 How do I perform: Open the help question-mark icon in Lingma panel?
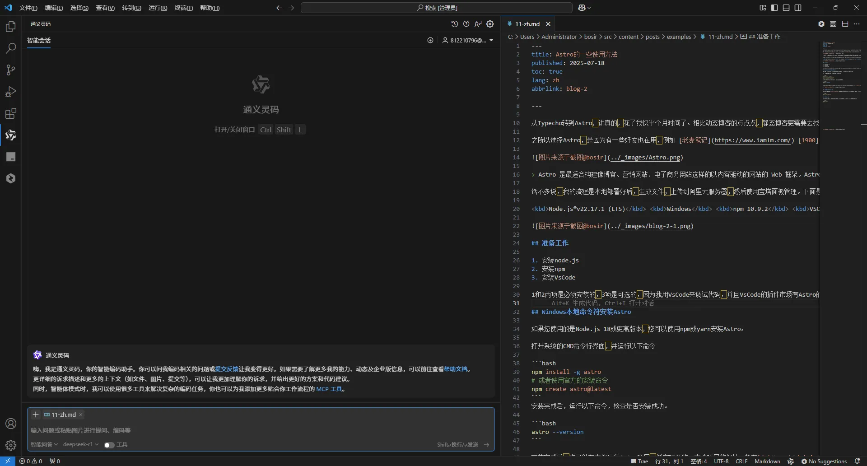click(466, 24)
